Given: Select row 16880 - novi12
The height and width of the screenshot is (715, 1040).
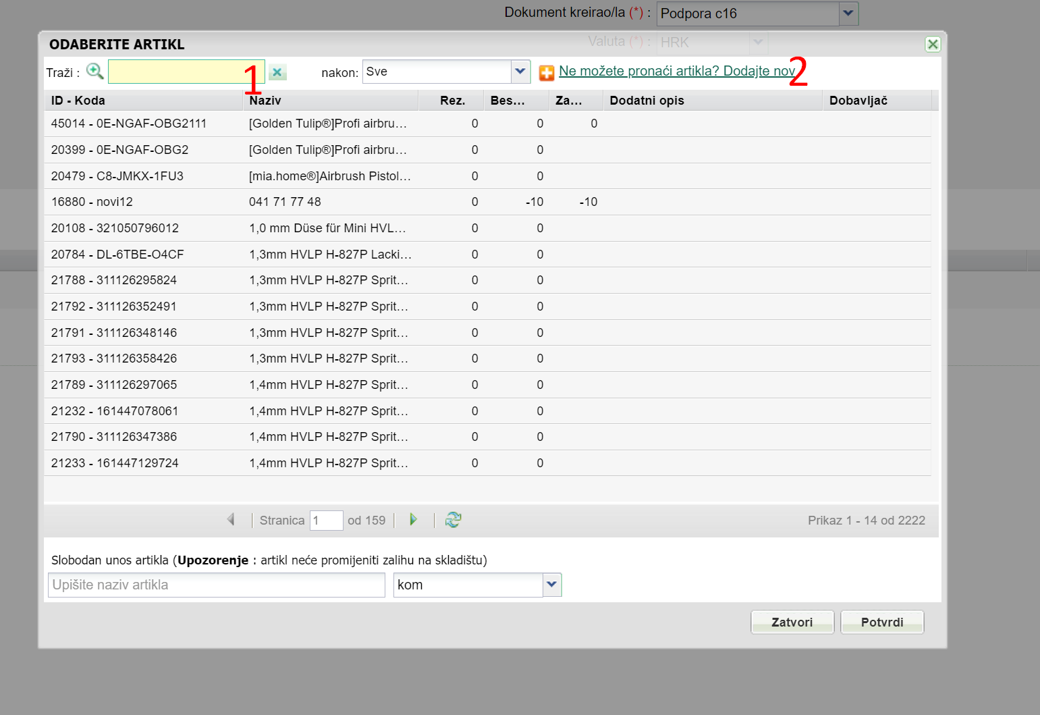Looking at the screenshot, I should tap(487, 202).
